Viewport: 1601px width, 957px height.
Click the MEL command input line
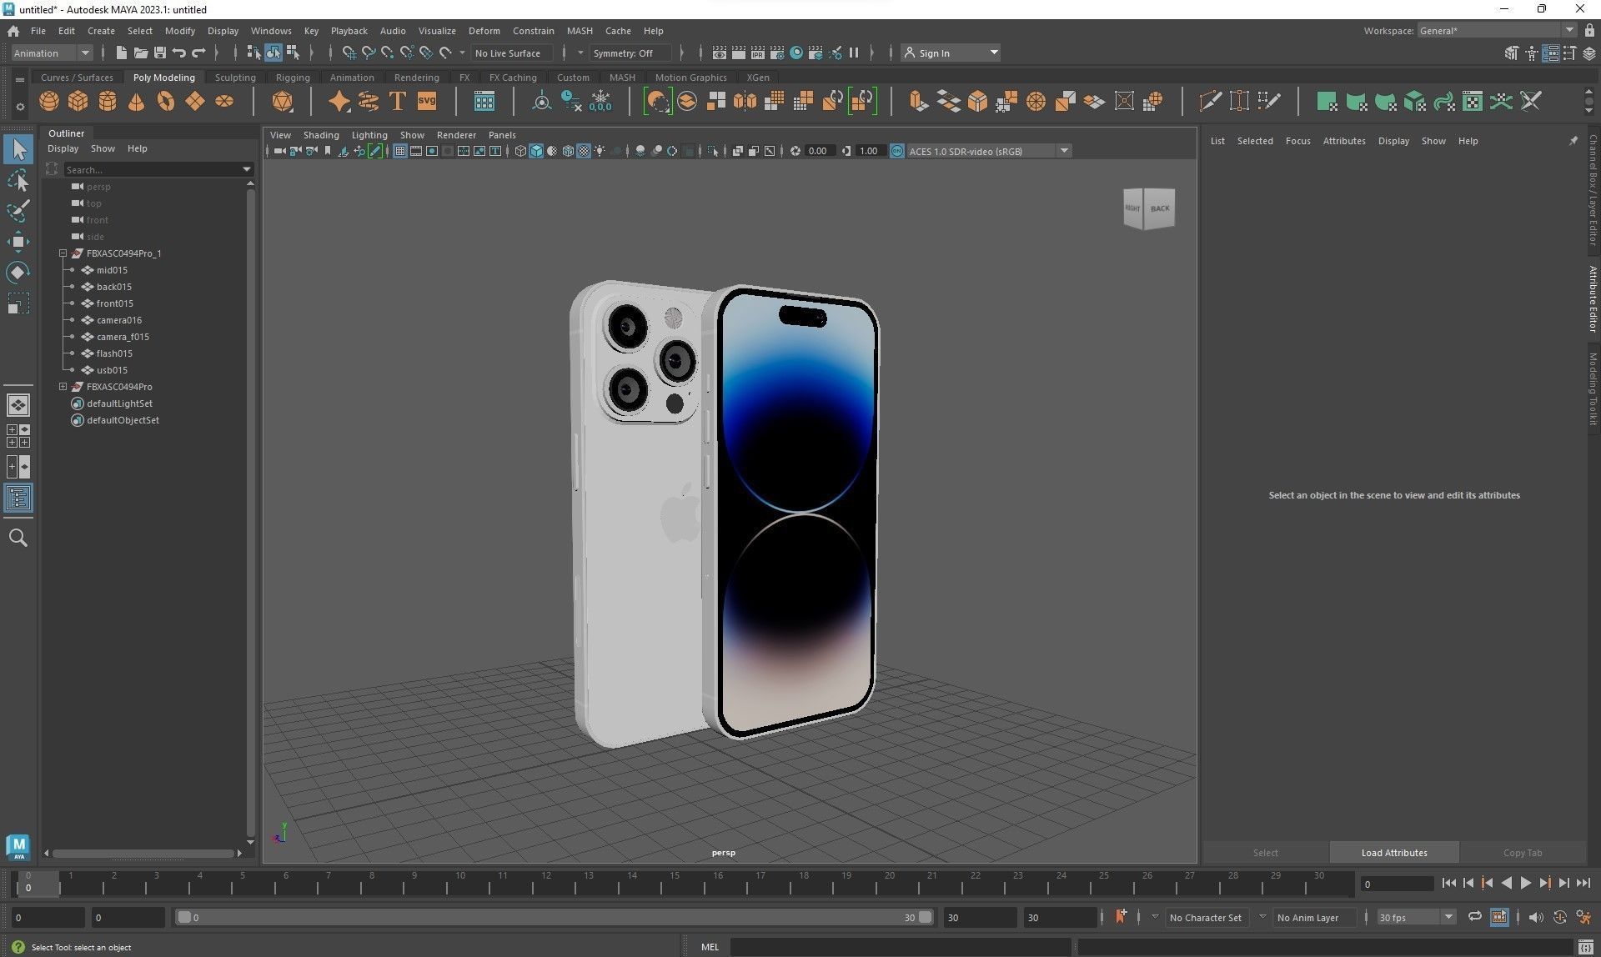click(x=900, y=947)
